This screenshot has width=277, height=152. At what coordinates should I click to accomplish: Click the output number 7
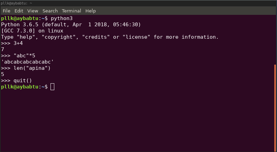(3, 49)
